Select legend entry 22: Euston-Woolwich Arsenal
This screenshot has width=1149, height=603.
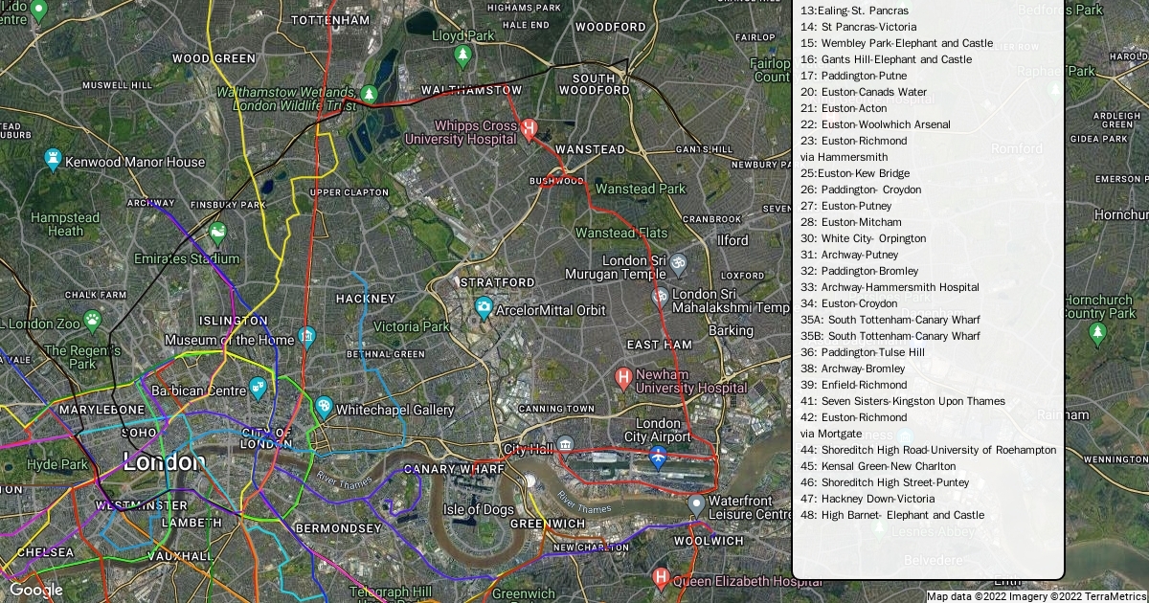point(875,124)
